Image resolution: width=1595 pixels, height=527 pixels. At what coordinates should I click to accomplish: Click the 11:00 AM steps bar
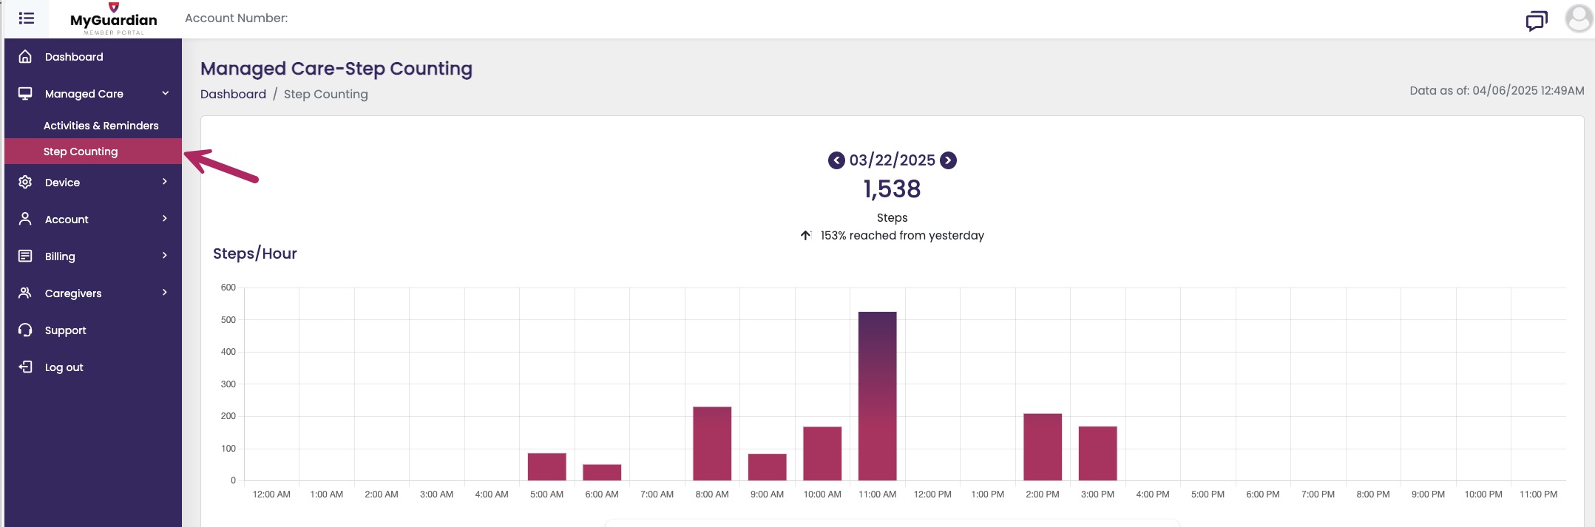[x=877, y=396]
